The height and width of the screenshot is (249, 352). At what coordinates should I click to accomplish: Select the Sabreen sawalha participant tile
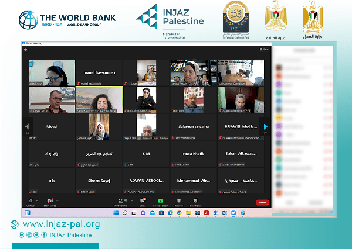point(194,127)
